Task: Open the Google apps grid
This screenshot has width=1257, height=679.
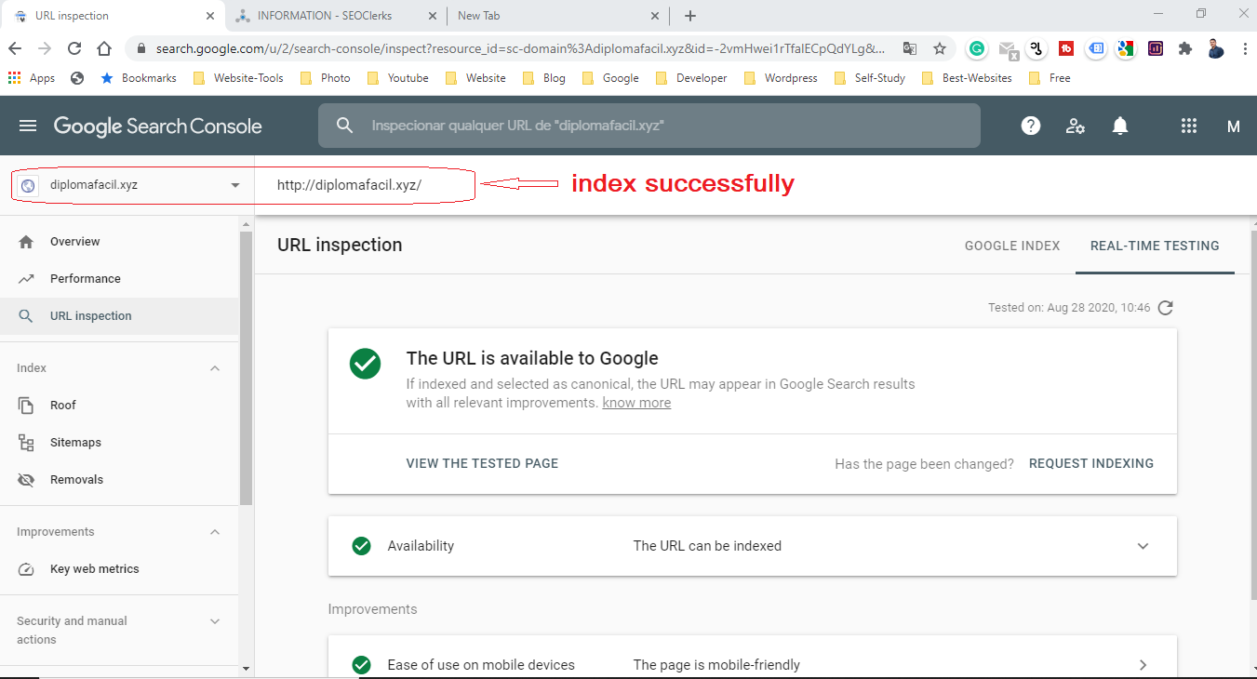Action: 1188,126
